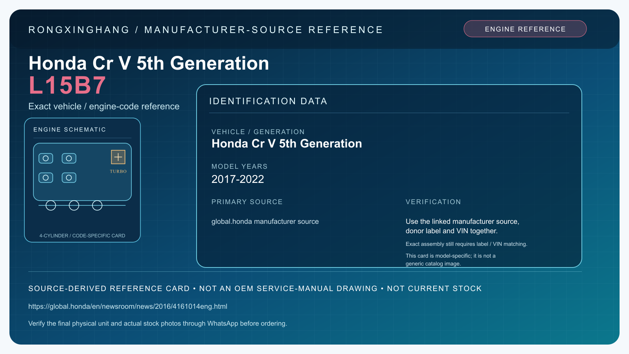Click the VEHICLE / GENERATION field label
This screenshot has height=354, width=629.
(x=258, y=132)
